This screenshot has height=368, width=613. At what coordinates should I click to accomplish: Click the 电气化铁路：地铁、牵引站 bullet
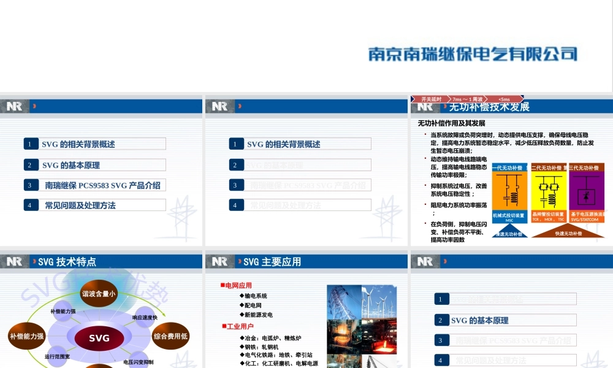tap(276, 355)
